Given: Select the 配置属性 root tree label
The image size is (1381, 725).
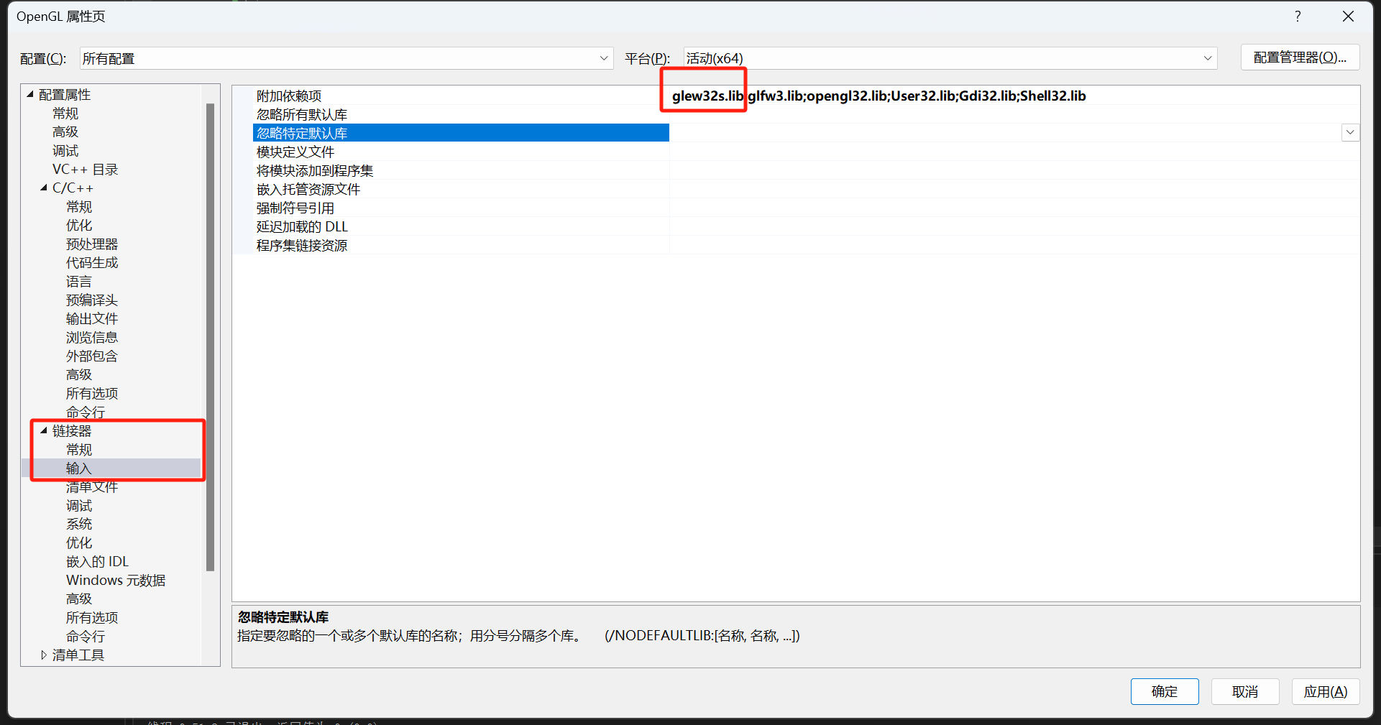Looking at the screenshot, I should pos(65,95).
